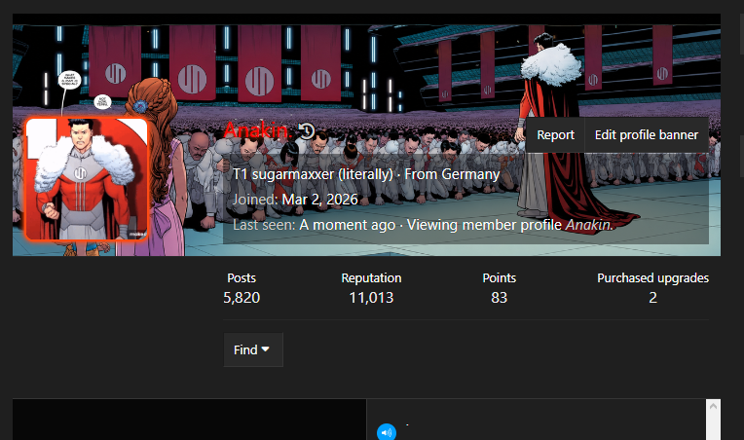Click the username history clock icon
Viewport: 744px width, 440px height.
(x=307, y=130)
